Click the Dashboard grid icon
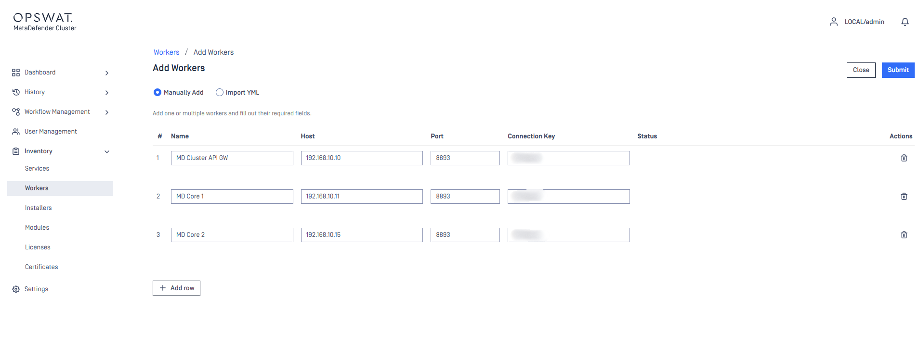The image size is (919, 345). coord(16,73)
